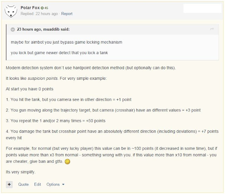Viewport: 225px width, 194px height.
Task: Click the Options dropdown caret arrow
Action: 63,185
